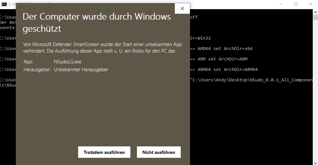This screenshot has height=165, width=318.
Task: Click console text 'ARM set ArchDir=ARM'
Action: tap(223, 59)
